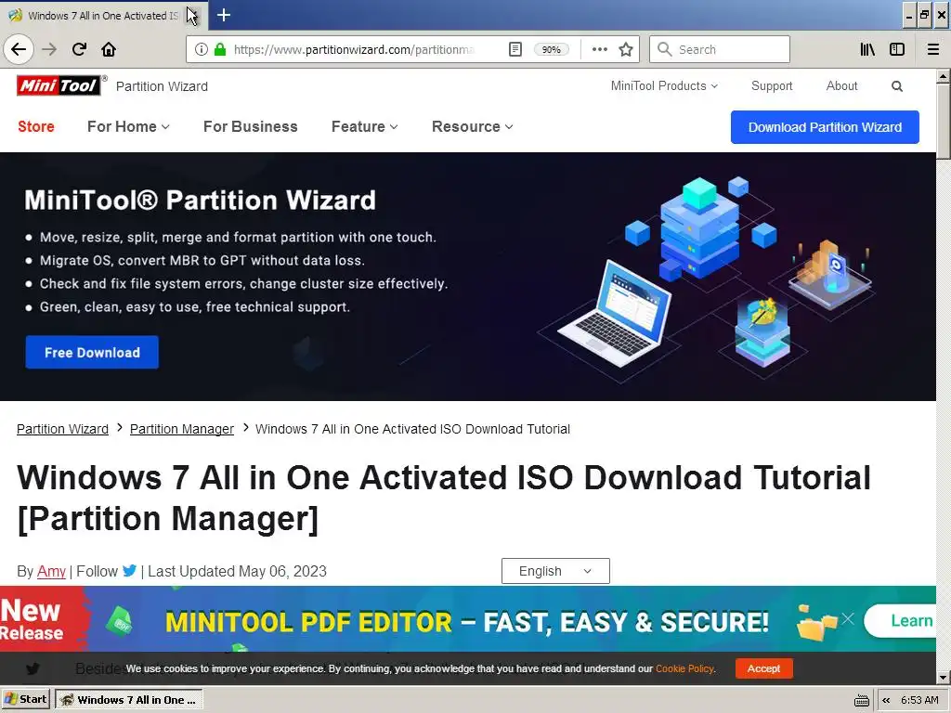The image size is (951, 713).
Task: Dismiss the PDF Editor banner with X
Action: (848, 618)
